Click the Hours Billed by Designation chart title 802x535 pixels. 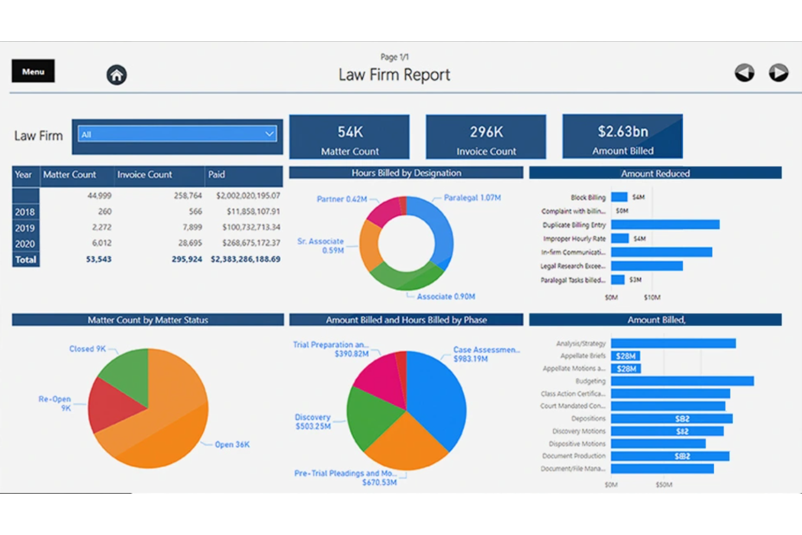tap(406, 173)
